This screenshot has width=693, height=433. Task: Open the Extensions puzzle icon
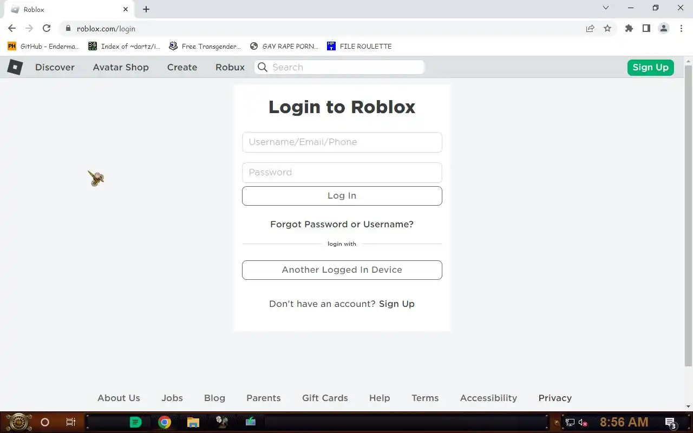(629, 29)
